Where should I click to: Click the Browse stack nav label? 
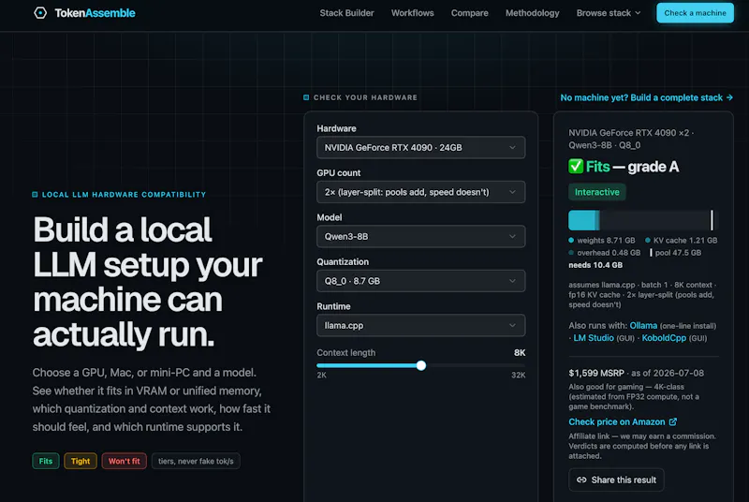click(604, 13)
